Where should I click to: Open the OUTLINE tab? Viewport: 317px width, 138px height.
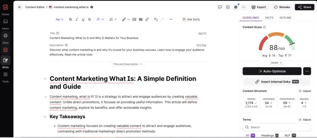click(285, 18)
